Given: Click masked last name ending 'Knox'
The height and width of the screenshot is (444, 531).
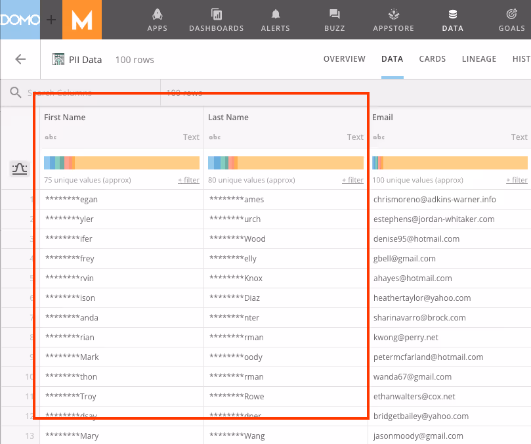Looking at the screenshot, I should coord(236,278).
